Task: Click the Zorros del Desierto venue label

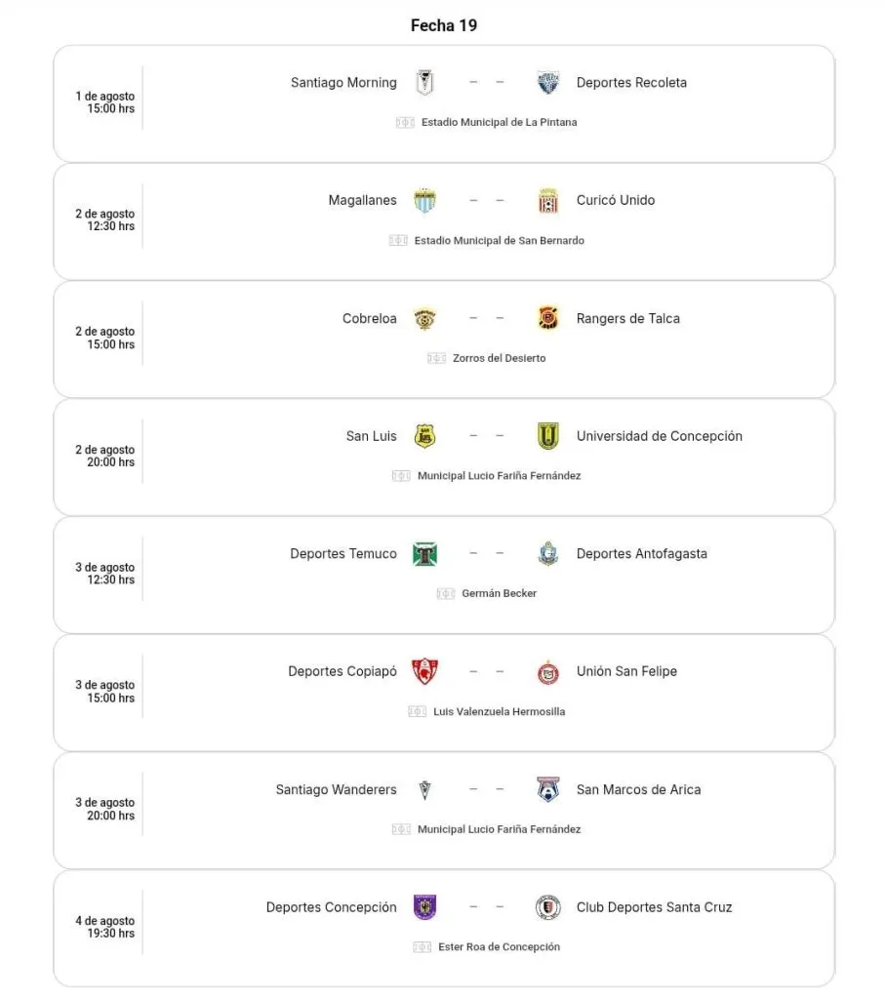Action: pos(499,359)
